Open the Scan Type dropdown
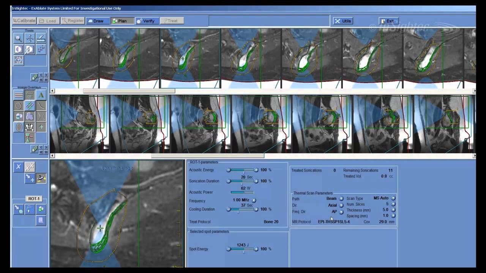 pyautogui.click(x=393, y=198)
